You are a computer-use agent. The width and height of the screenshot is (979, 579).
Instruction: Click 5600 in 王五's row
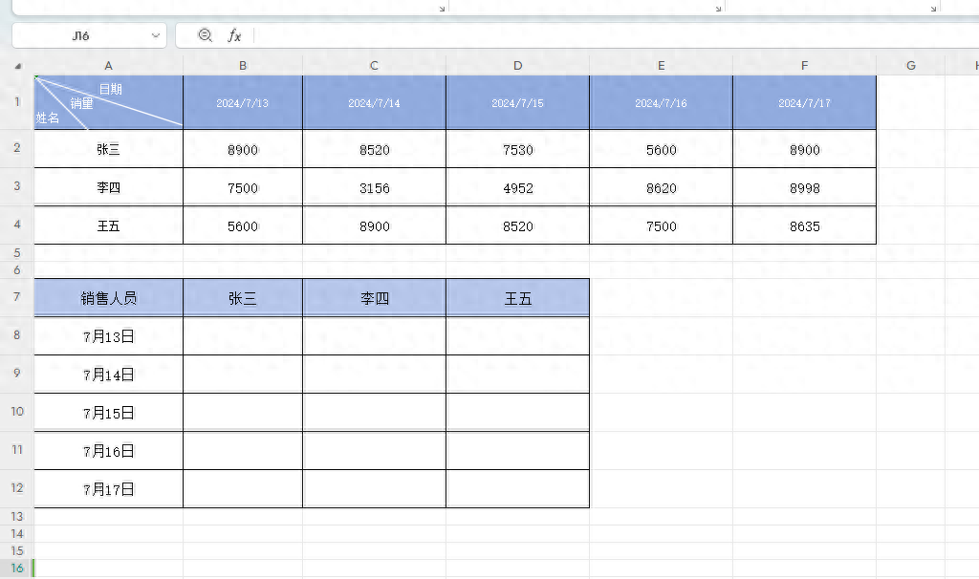243,225
